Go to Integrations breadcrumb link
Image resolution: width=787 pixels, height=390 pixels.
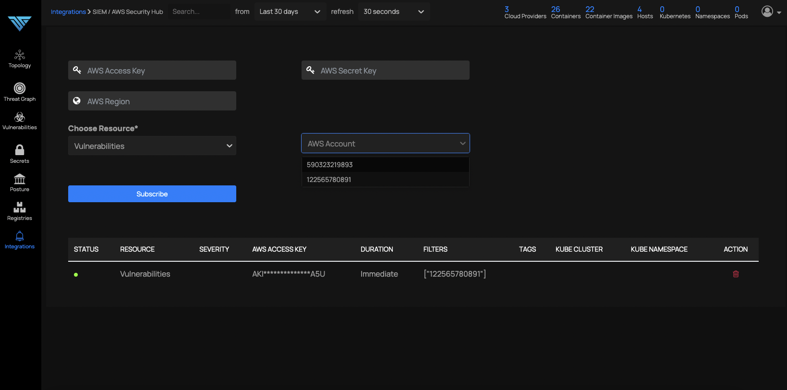(68, 12)
